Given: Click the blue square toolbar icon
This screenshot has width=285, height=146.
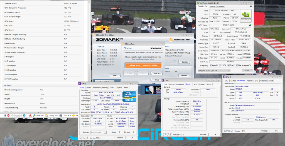Looking at the screenshot, I should point(24,115).
